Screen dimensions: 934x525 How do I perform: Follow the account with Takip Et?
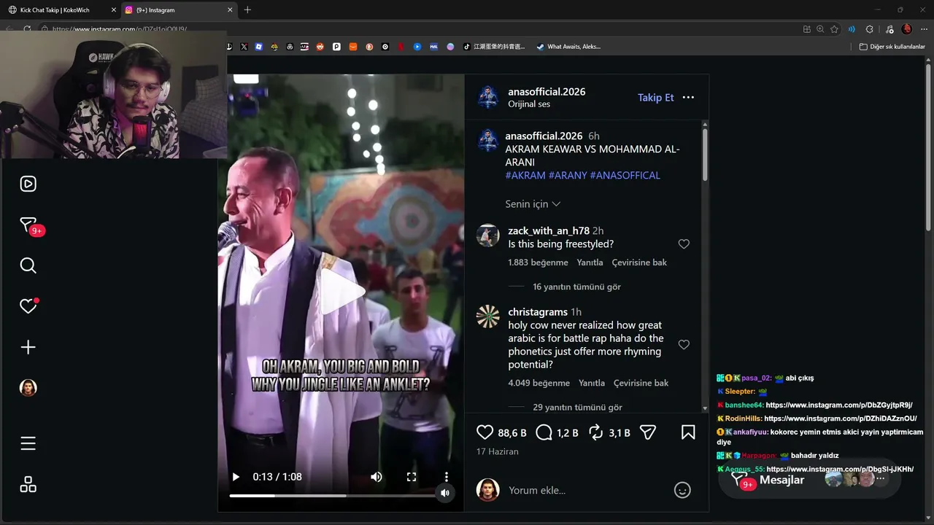(656, 98)
